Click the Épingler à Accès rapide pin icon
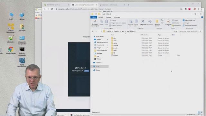The image size is (206, 116). click(95, 22)
